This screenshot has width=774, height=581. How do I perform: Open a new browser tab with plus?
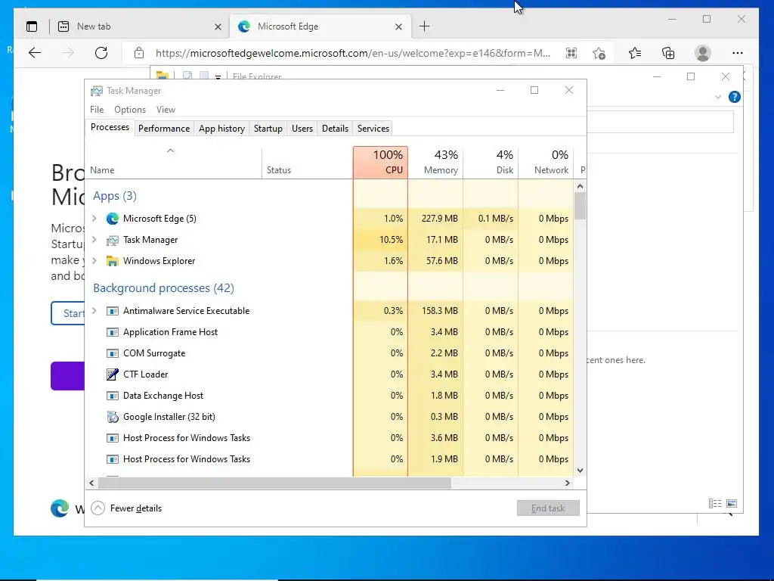[425, 26]
